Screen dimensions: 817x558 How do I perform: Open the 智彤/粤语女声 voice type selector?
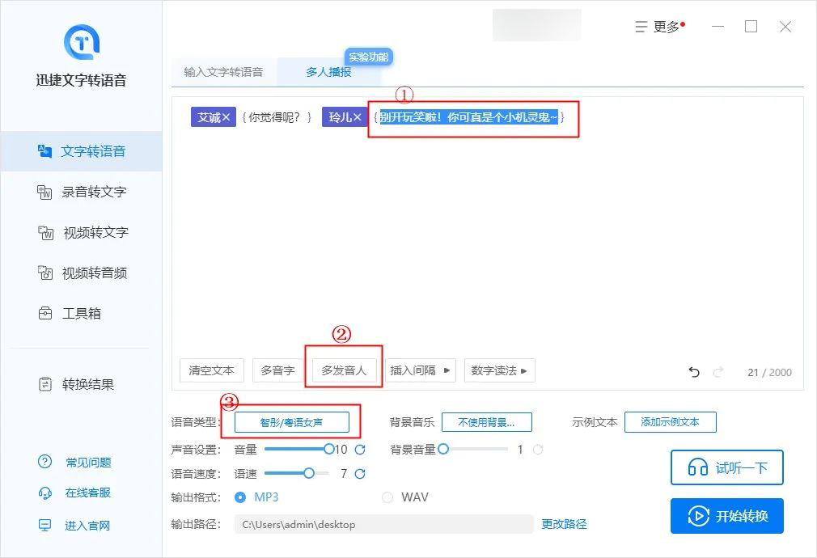pos(292,422)
